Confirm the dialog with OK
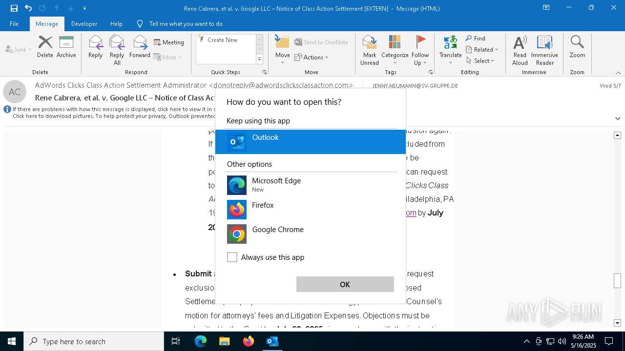This screenshot has width=625, height=351. pos(345,284)
